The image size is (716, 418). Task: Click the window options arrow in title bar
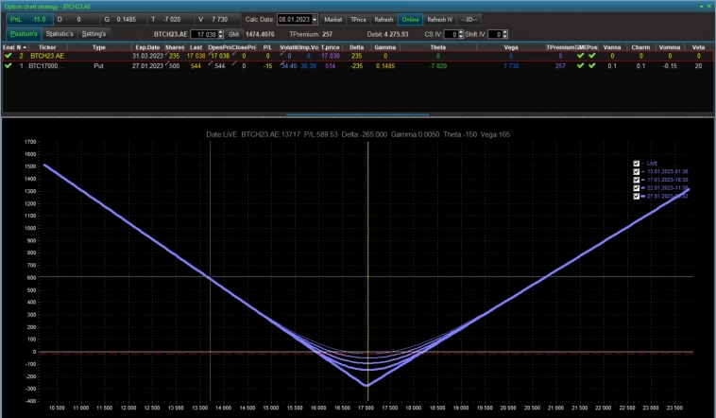pyautogui.click(x=701, y=7)
